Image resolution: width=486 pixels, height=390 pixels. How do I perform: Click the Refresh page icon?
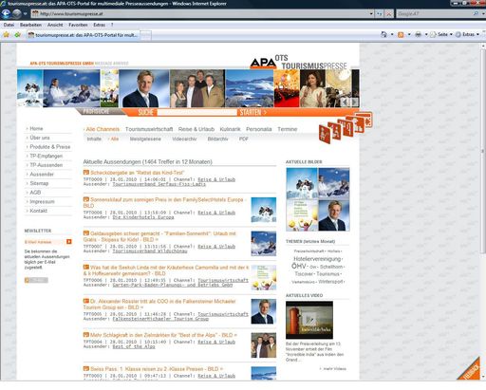pos(380,14)
